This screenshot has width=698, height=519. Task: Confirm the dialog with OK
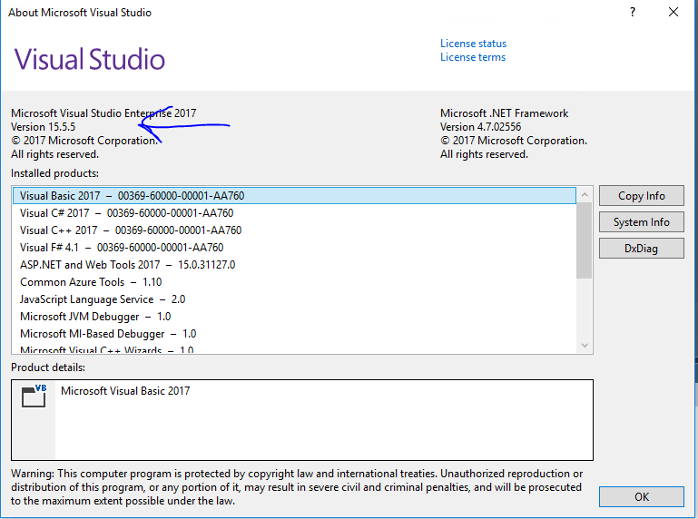point(641,496)
